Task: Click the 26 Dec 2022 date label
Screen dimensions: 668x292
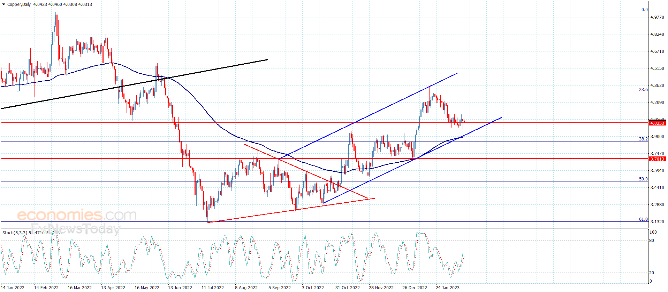Action: click(415, 287)
